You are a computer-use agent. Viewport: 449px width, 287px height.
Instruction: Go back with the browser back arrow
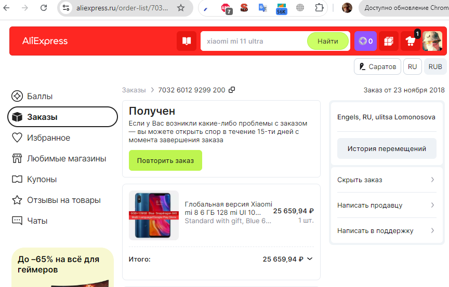6,8
